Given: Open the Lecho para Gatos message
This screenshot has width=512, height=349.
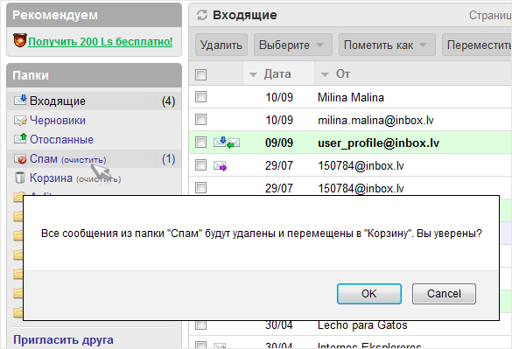Looking at the screenshot, I should [362, 325].
